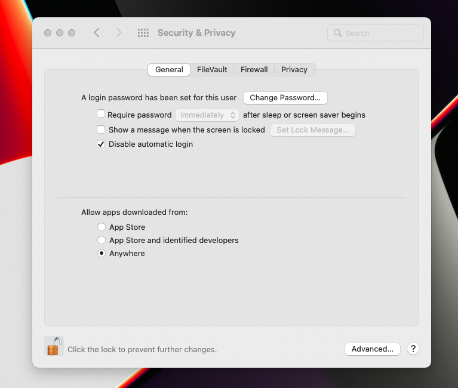Open the Firewall tab
Image resolution: width=458 pixels, height=388 pixels.
(x=254, y=70)
